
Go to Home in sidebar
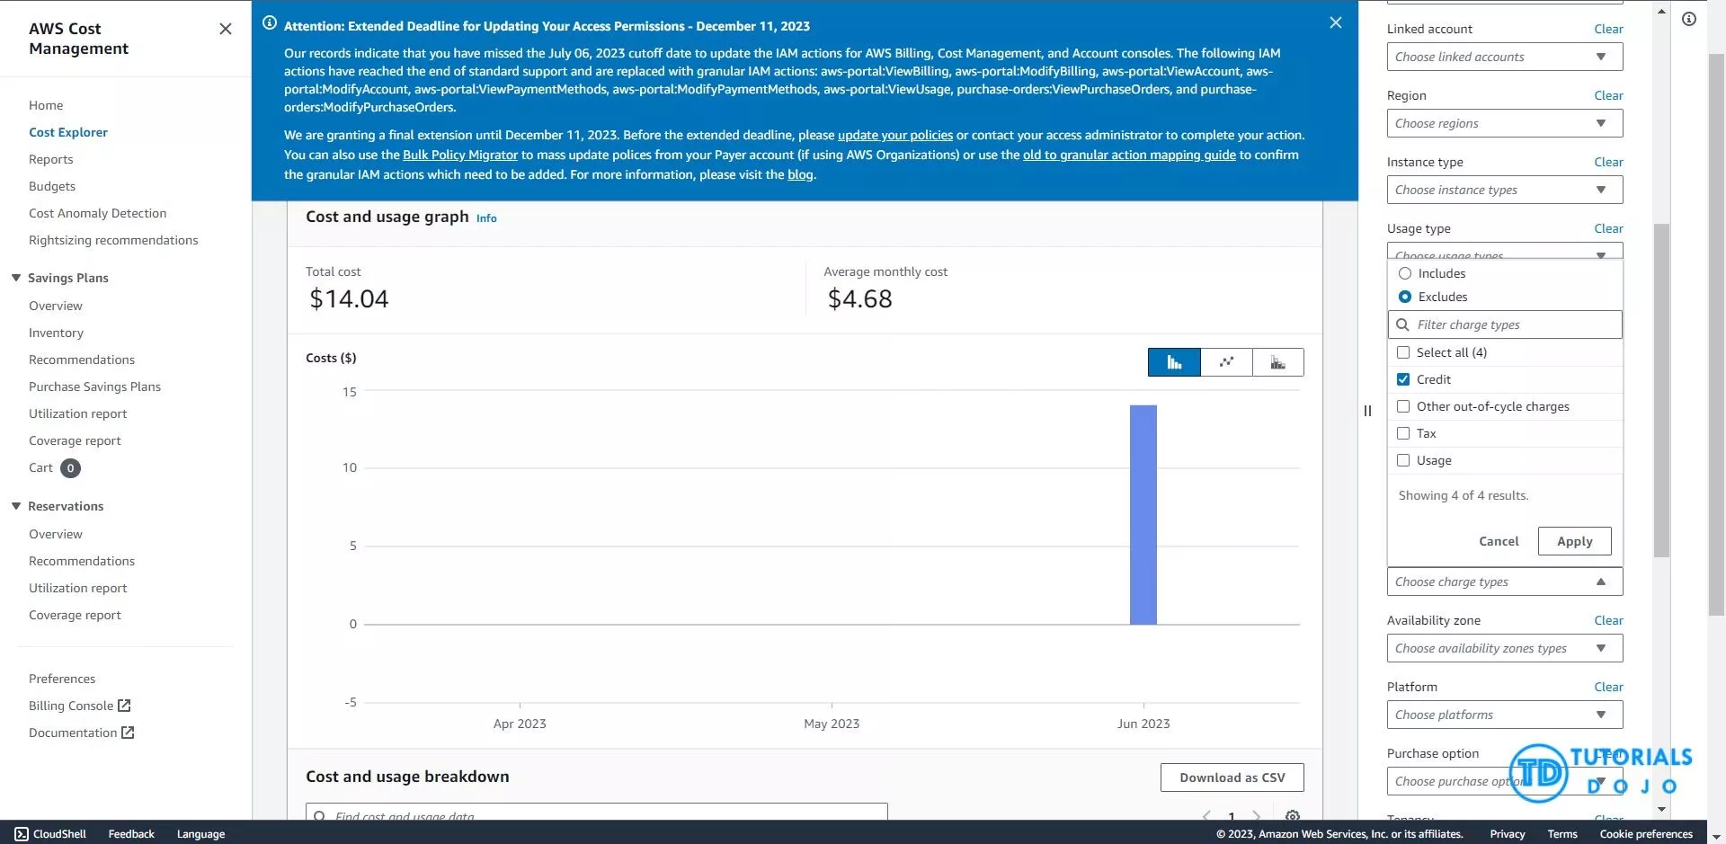point(46,105)
